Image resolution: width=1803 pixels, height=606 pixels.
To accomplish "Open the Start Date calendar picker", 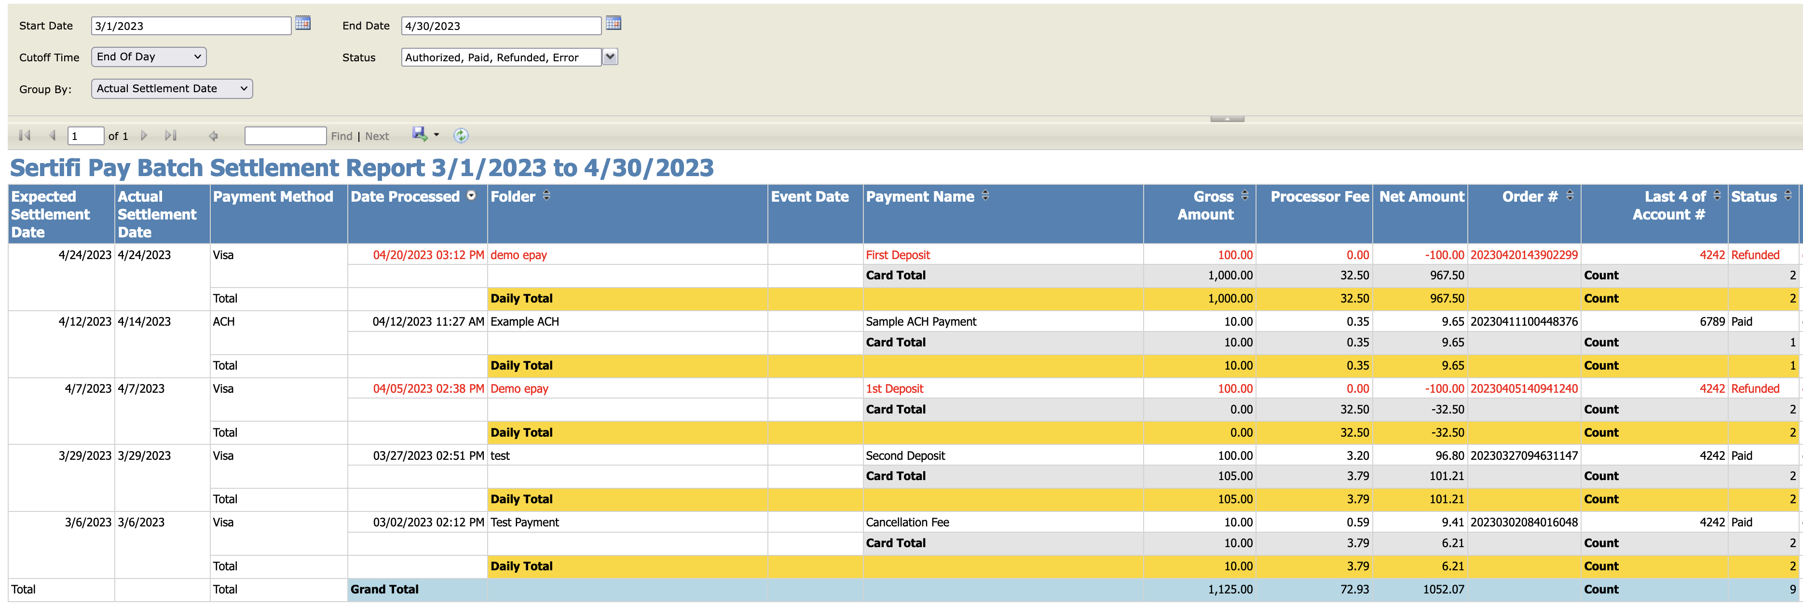I will [302, 23].
